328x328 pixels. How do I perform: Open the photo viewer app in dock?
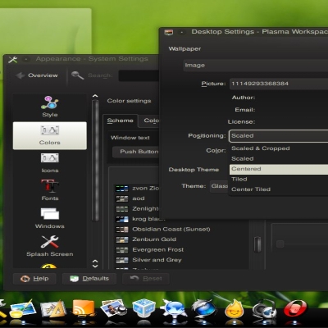point(113,308)
